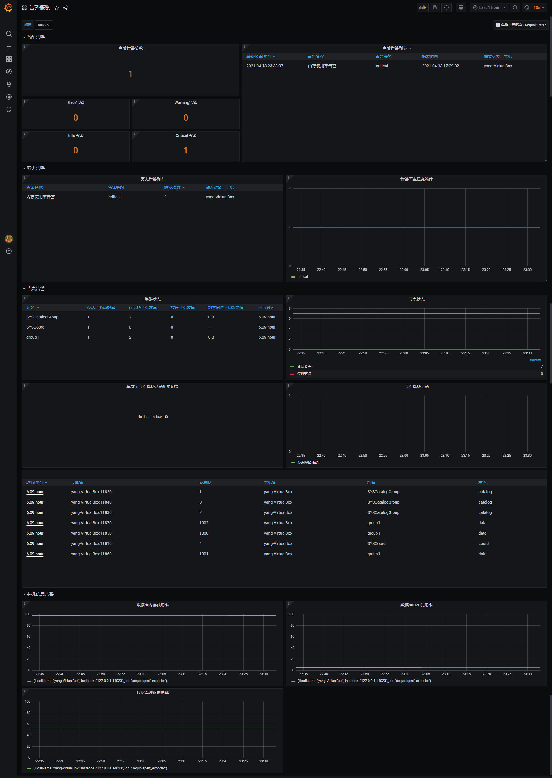Click the Create plus icon
552x778 pixels.
tap(9, 46)
